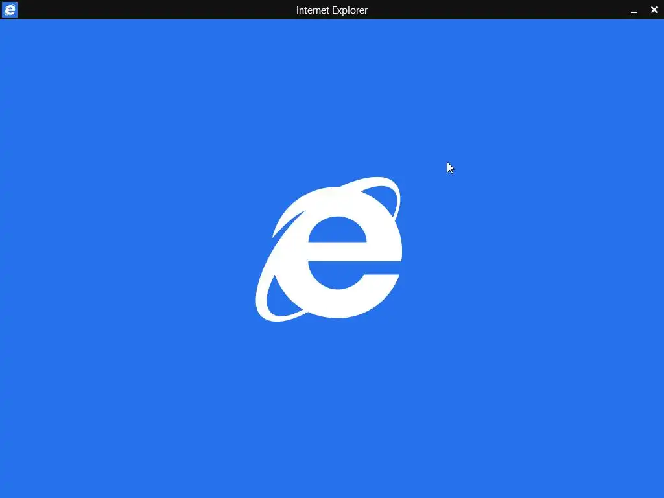The image size is (664, 498).
Task: Click the Internet Explorer icon in title bar
Action: click(x=9, y=9)
